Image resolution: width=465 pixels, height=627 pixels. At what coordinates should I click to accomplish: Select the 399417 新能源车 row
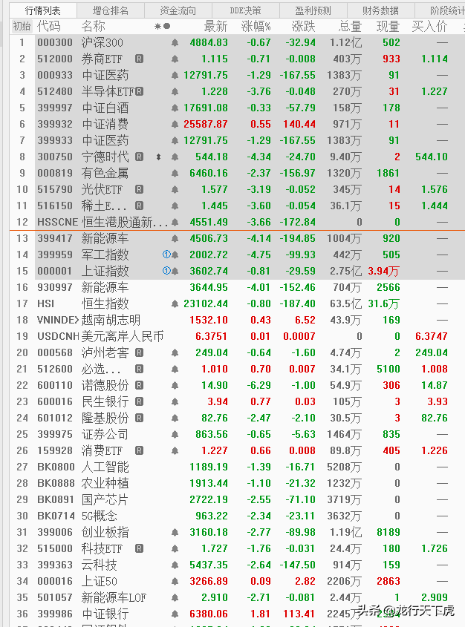tap(237, 238)
